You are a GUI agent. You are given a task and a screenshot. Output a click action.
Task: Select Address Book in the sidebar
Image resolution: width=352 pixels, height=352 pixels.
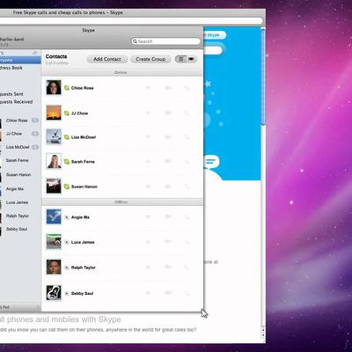tap(11, 68)
